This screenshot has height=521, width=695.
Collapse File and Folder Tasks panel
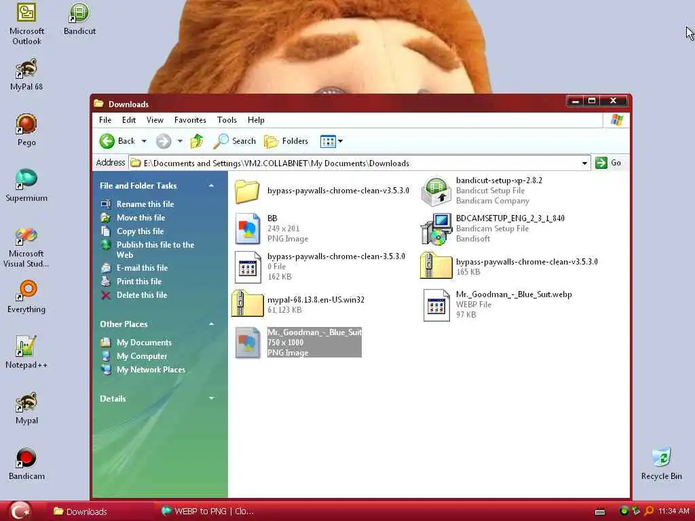pyautogui.click(x=212, y=186)
